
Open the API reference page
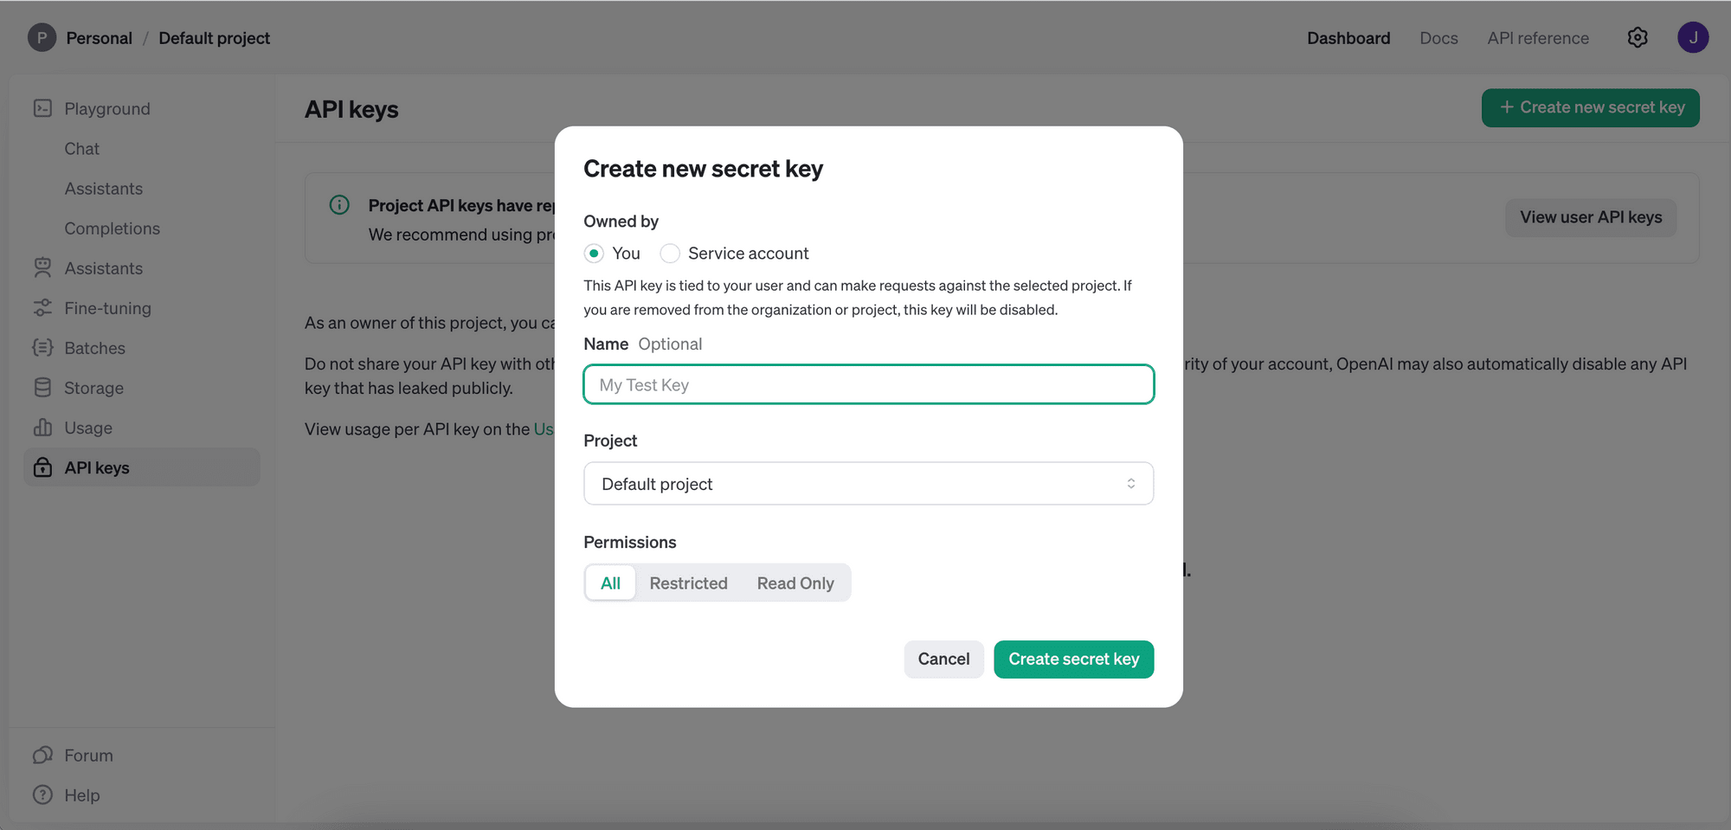tap(1538, 37)
